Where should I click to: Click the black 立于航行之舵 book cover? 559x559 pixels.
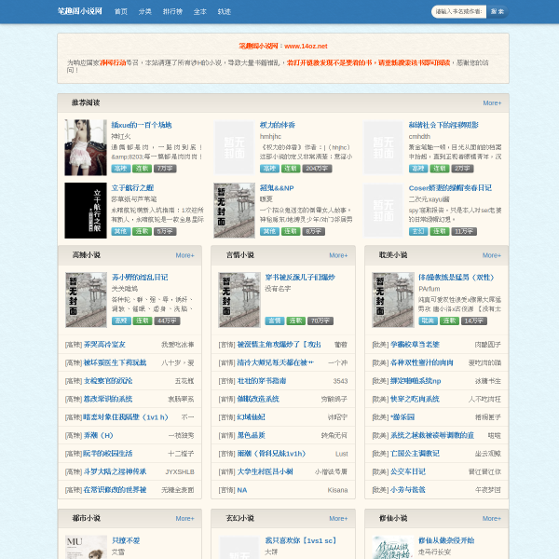click(86, 211)
